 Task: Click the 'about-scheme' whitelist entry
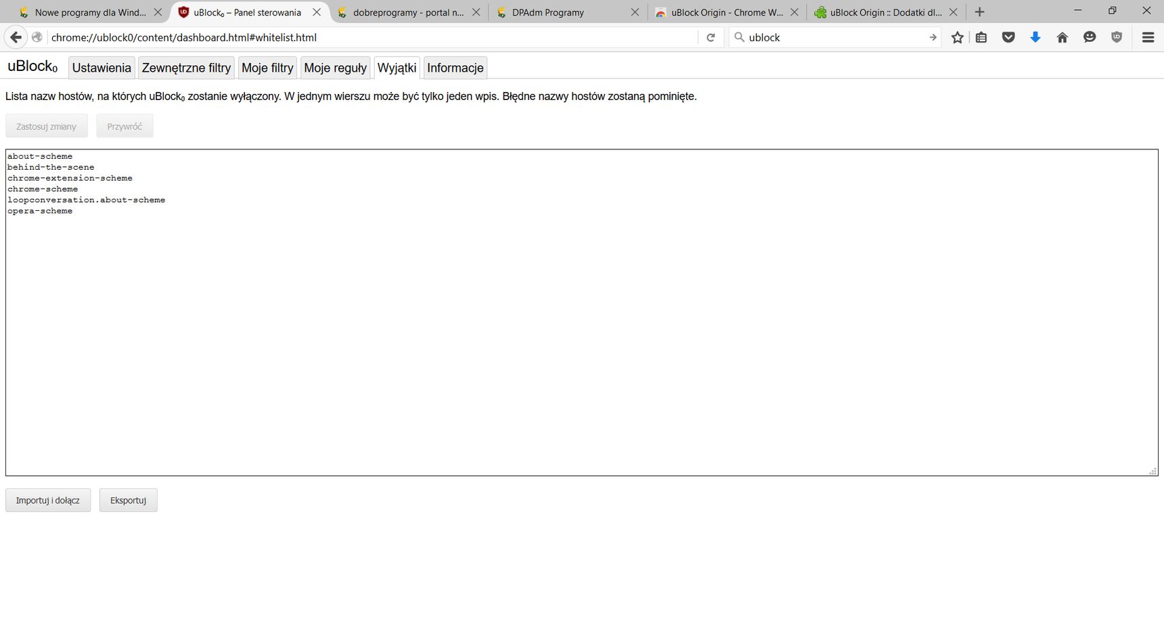[x=40, y=156]
